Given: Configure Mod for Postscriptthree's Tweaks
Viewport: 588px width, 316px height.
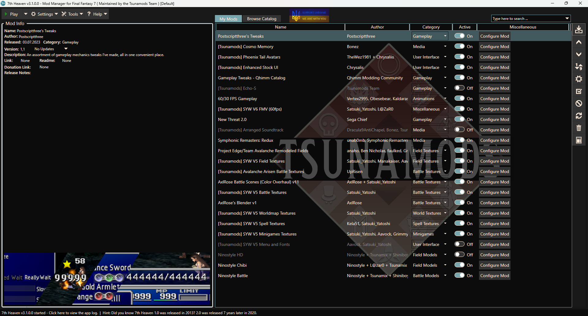Looking at the screenshot, I should click(495, 36).
